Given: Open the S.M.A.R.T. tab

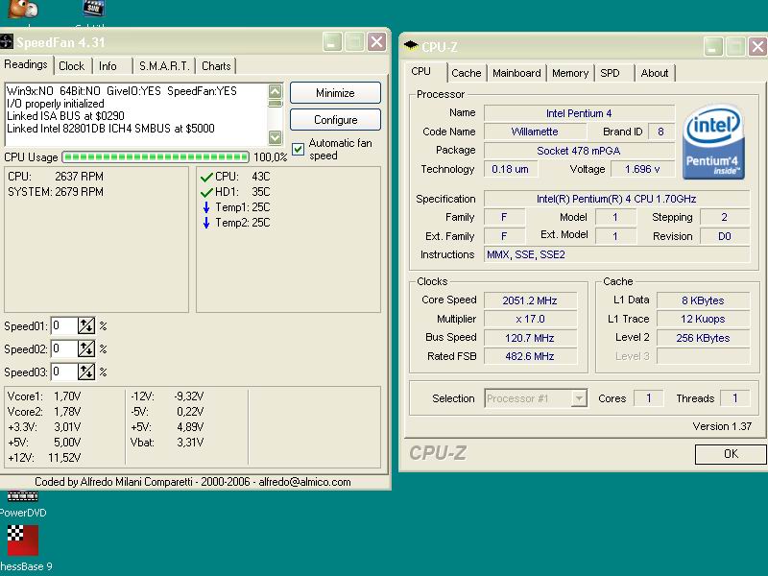Looking at the screenshot, I should click(164, 66).
